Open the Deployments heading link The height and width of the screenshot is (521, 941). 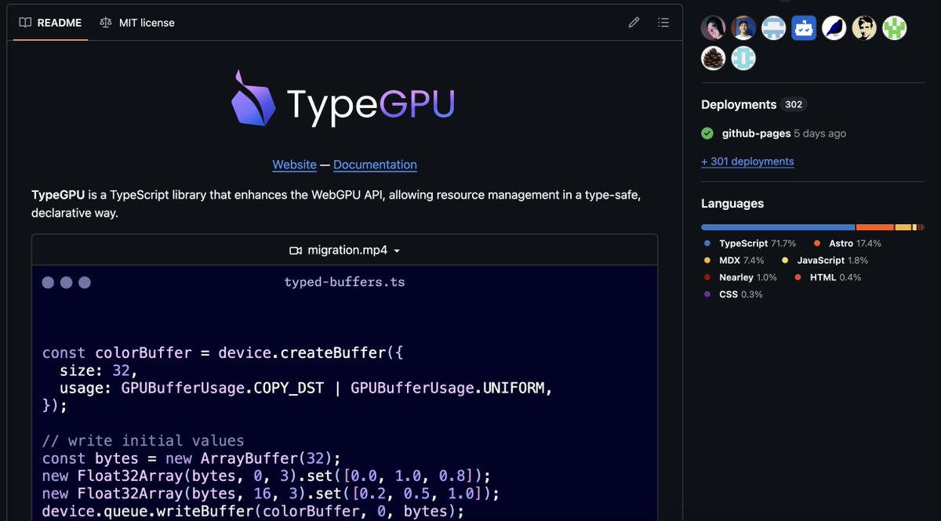(739, 104)
